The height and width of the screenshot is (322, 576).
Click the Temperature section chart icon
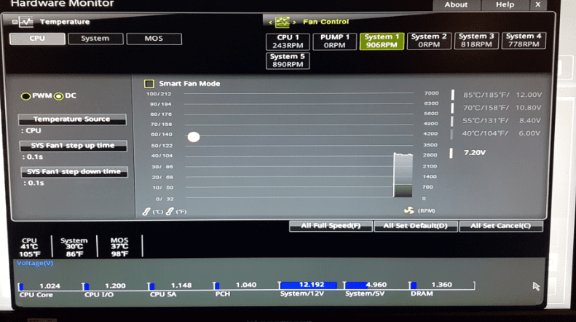(25, 22)
